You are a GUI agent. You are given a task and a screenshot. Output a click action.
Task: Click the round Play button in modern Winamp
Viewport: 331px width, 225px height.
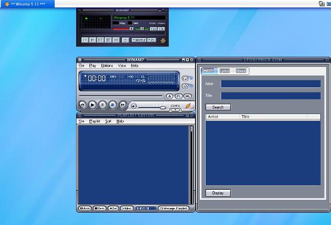click(x=92, y=104)
